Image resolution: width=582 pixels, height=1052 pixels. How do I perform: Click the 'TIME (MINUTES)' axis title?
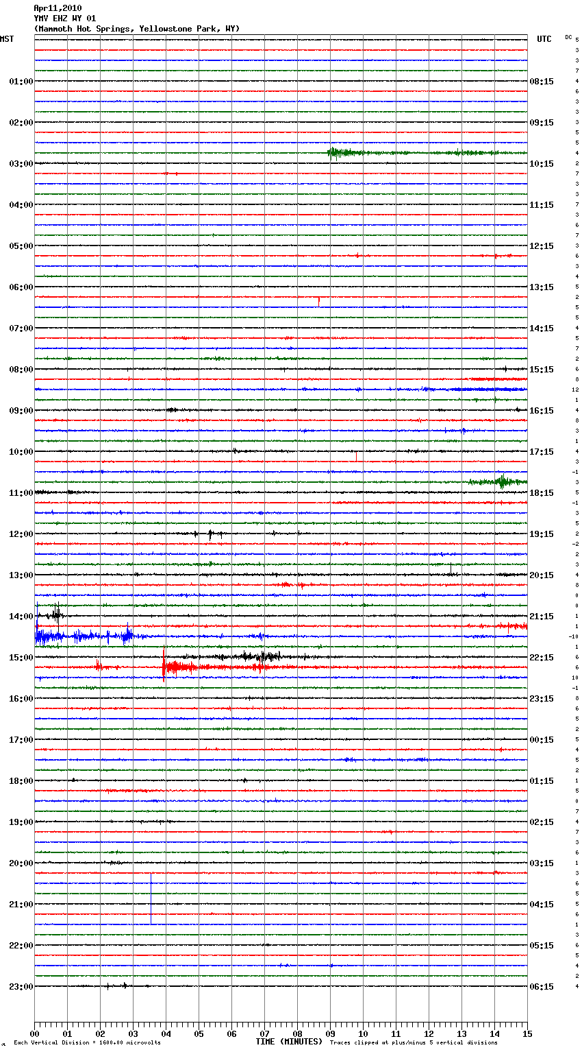pyautogui.click(x=289, y=1042)
